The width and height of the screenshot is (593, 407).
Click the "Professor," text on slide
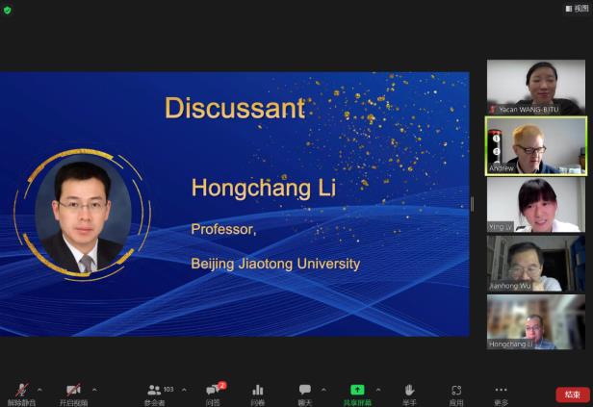tap(224, 229)
